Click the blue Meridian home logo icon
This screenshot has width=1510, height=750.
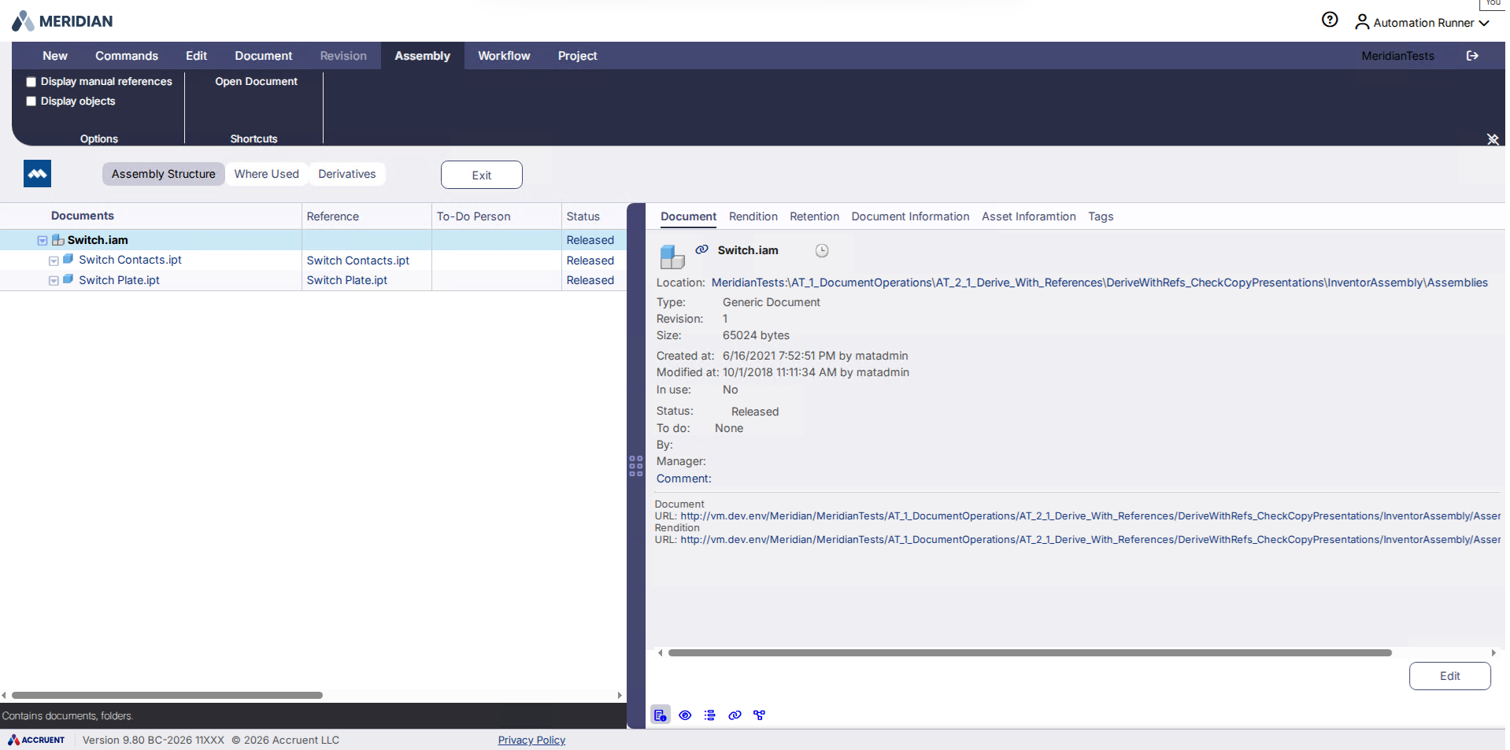[x=37, y=174]
